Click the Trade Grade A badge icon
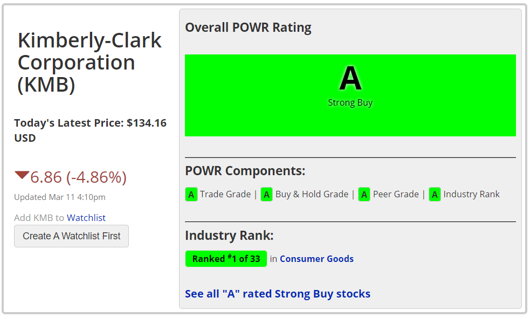Image resolution: width=530 pixels, height=318 pixels. 191,195
